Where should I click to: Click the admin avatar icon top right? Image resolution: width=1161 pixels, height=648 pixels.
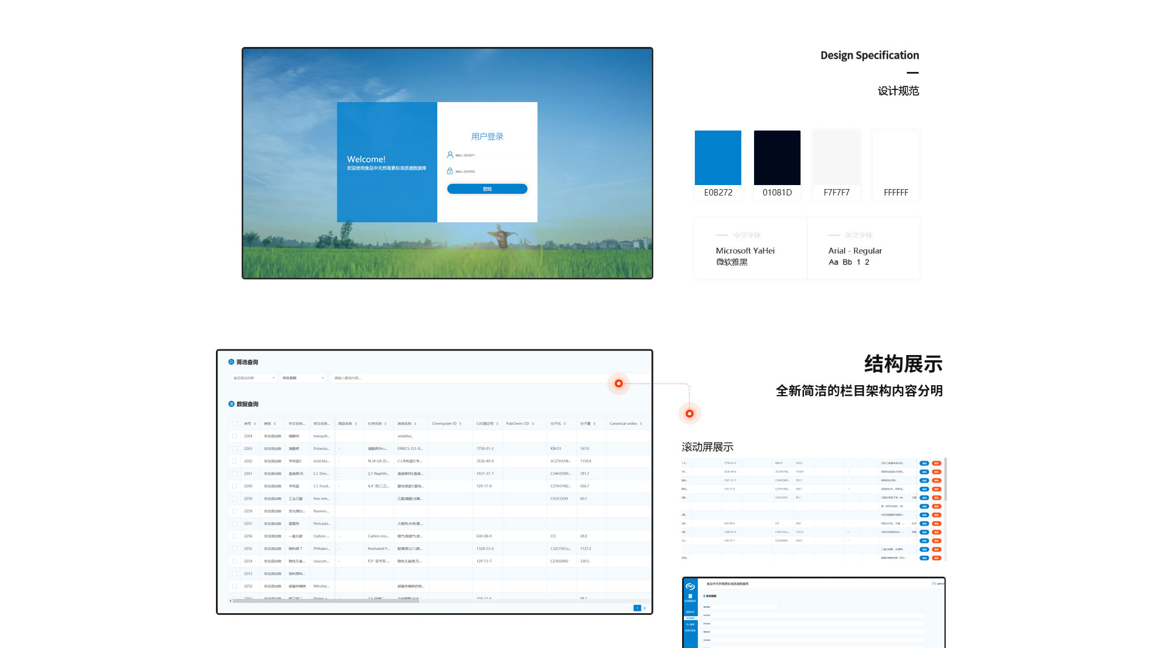tap(934, 584)
